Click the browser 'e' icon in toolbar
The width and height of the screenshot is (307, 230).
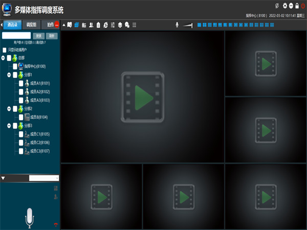pyautogui.click(x=105, y=25)
